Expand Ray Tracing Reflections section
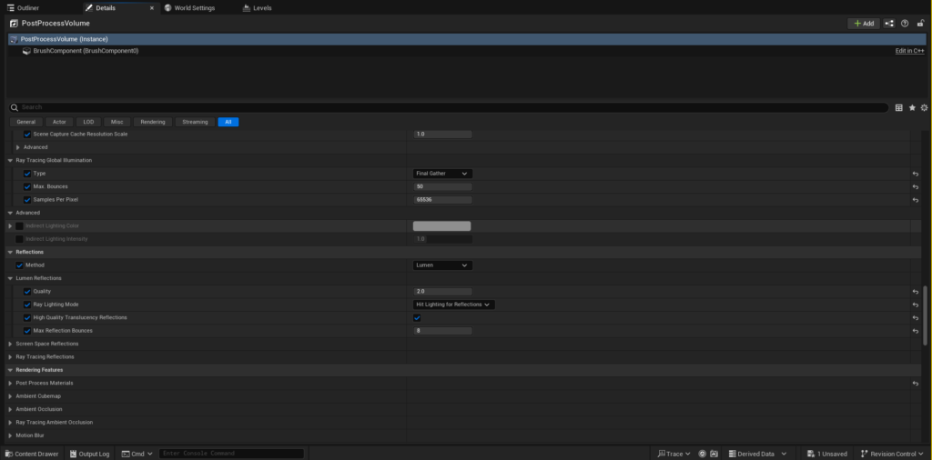Image resolution: width=932 pixels, height=460 pixels. click(x=10, y=356)
